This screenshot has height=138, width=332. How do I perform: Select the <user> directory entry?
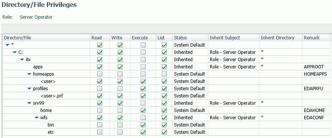point(48,81)
